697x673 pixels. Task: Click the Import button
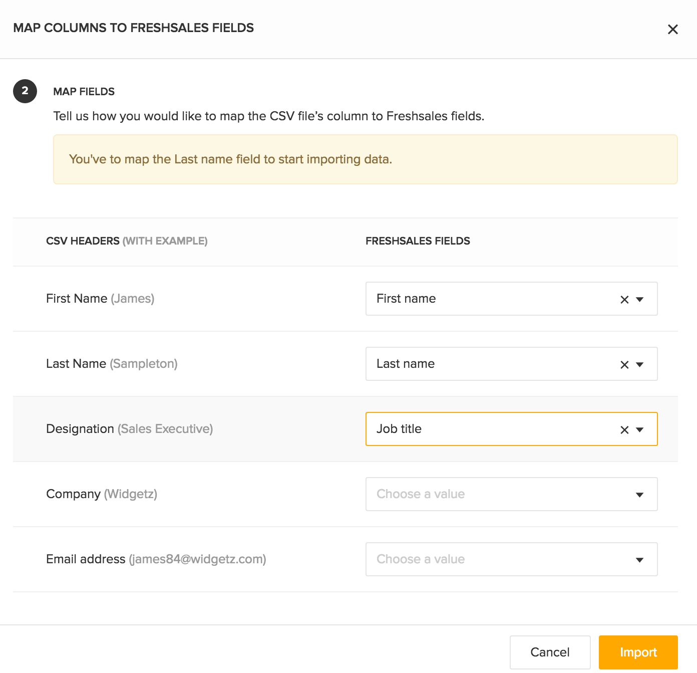click(x=638, y=652)
